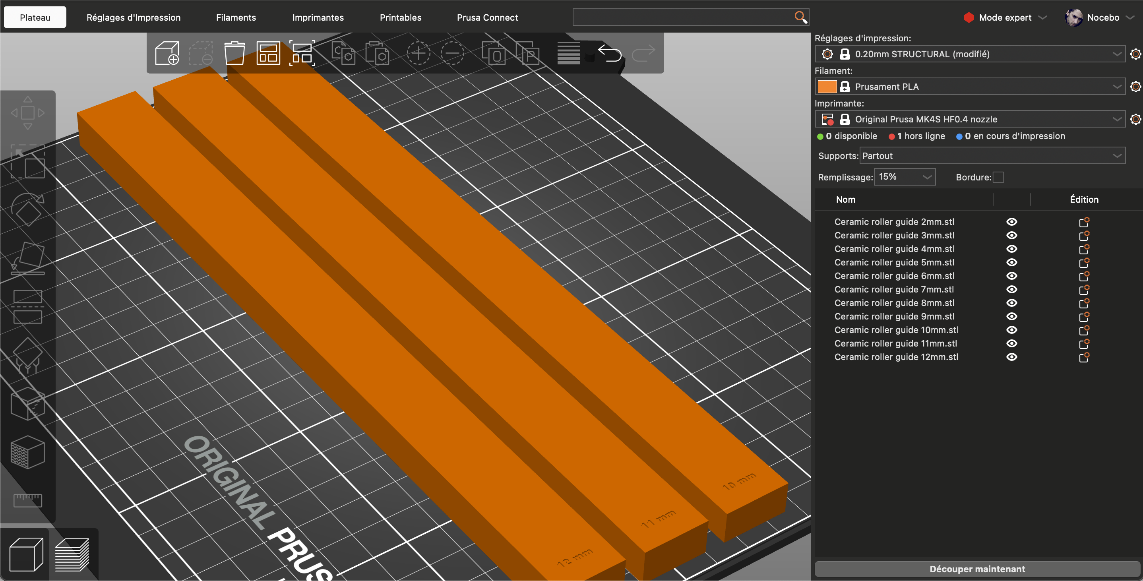Hide Ceramic roller guide 12mm.stl
This screenshot has height=581, width=1143.
(x=1012, y=357)
